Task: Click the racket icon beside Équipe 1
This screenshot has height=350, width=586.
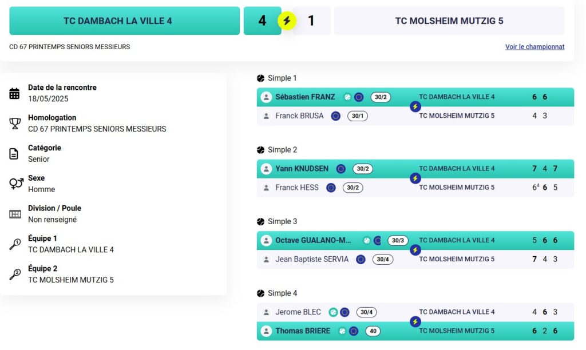Action: click(15, 244)
